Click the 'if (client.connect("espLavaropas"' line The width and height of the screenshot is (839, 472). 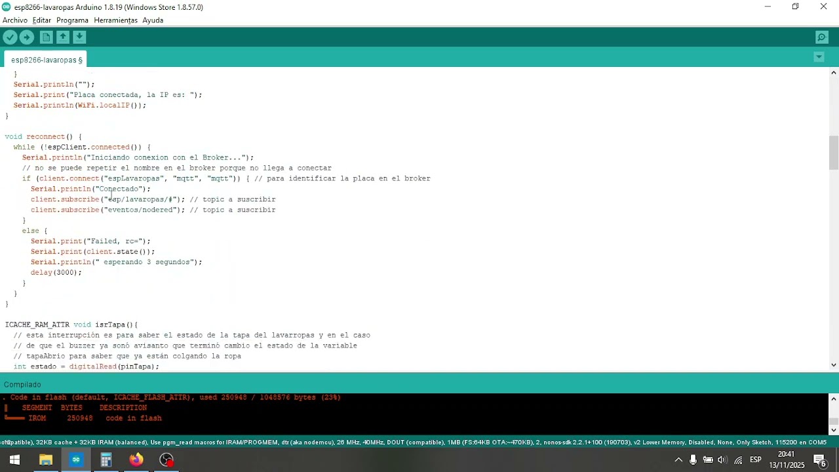pyautogui.click(x=226, y=178)
